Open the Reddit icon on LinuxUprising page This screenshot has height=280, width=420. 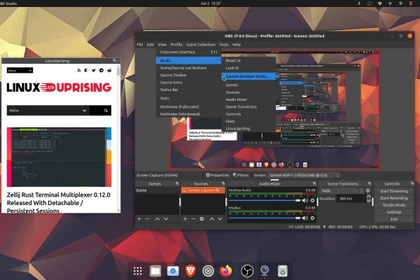109,71
